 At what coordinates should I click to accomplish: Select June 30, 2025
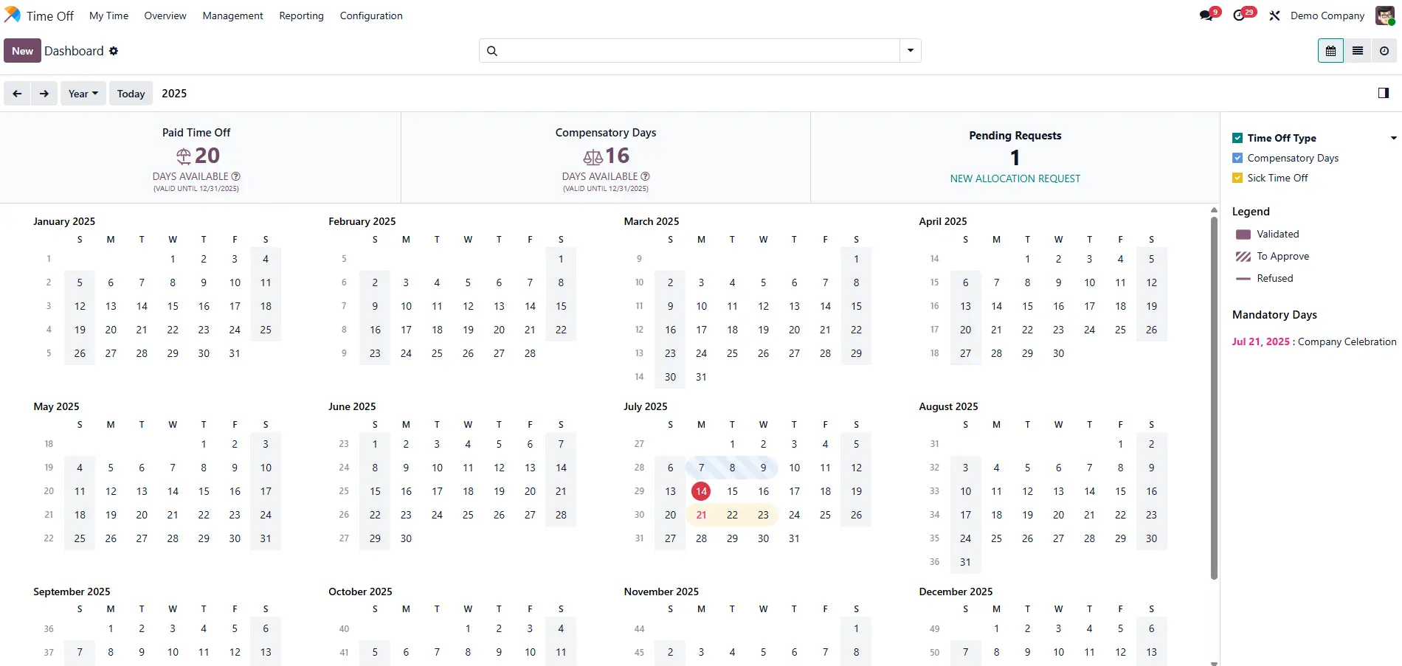(406, 538)
